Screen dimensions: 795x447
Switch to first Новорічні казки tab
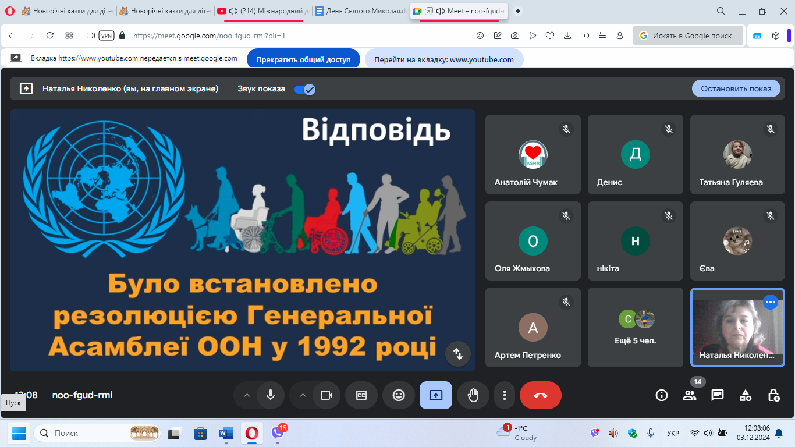[x=67, y=11]
